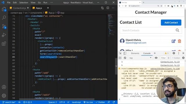
Task: Click the edit icon for Dipesh Malvia
Action: [174, 41]
